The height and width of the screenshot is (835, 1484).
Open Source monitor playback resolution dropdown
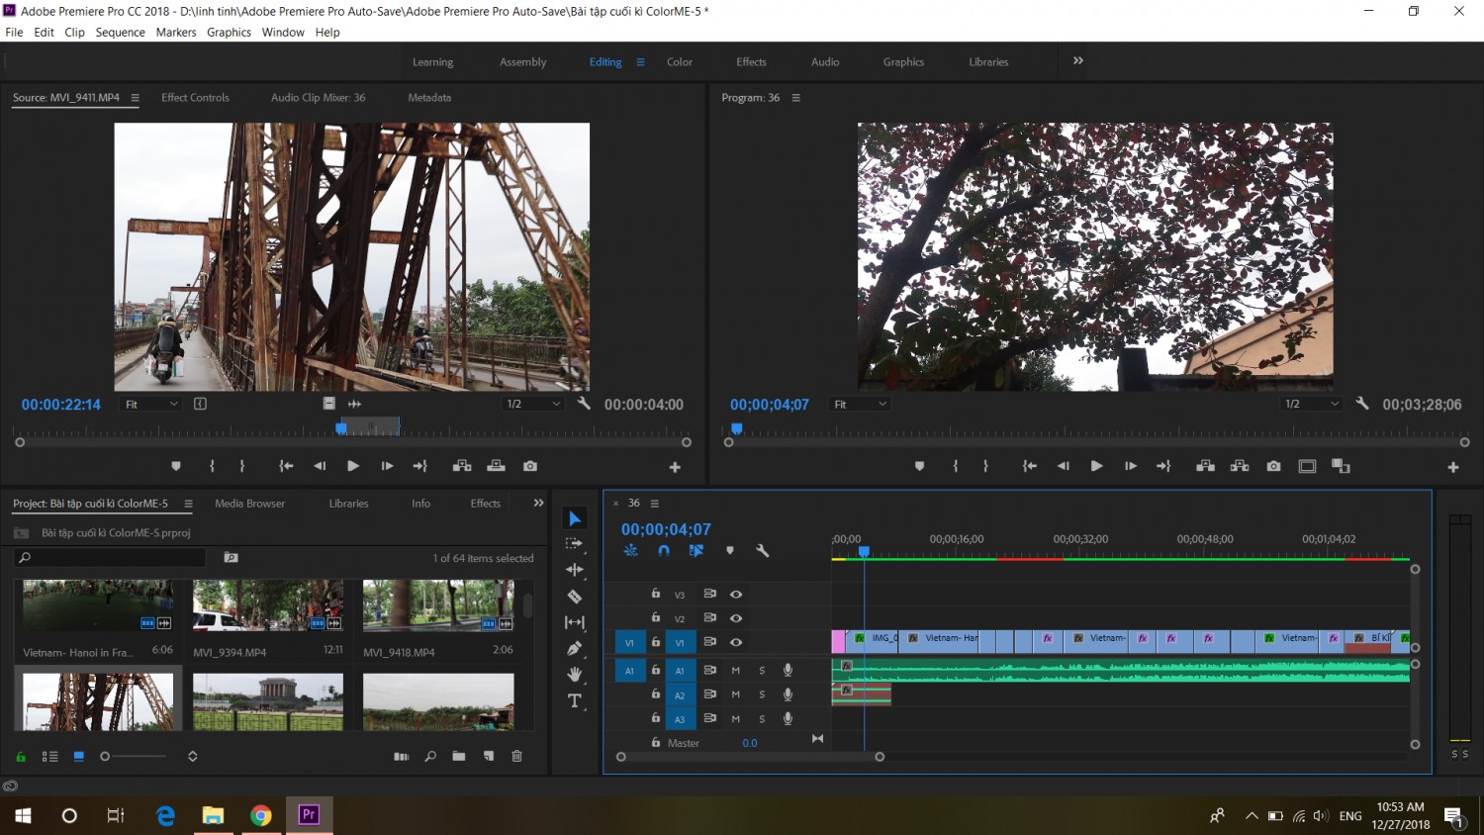pyautogui.click(x=534, y=404)
